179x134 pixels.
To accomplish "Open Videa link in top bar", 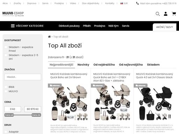I will coord(73,3).
